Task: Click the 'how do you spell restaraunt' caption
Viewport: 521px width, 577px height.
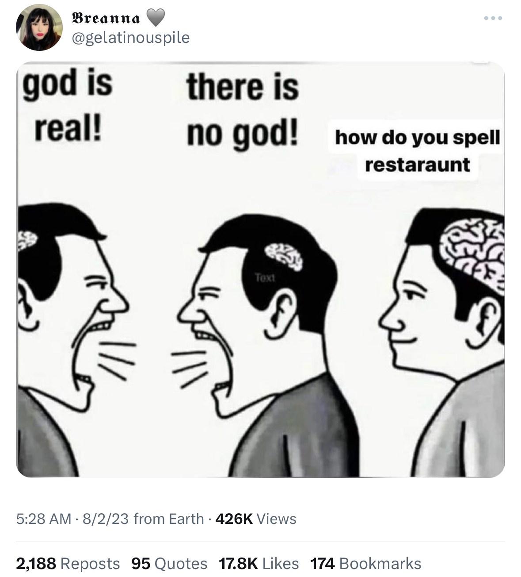Action: coord(417,150)
